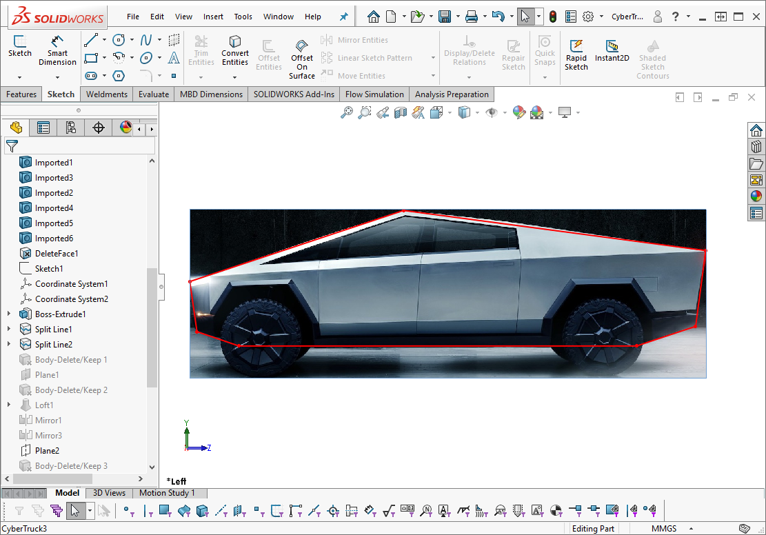Viewport: 766px width, 535px height.
Task: Select the Smart Dimension tool
Action: click(x=57, y=50)
